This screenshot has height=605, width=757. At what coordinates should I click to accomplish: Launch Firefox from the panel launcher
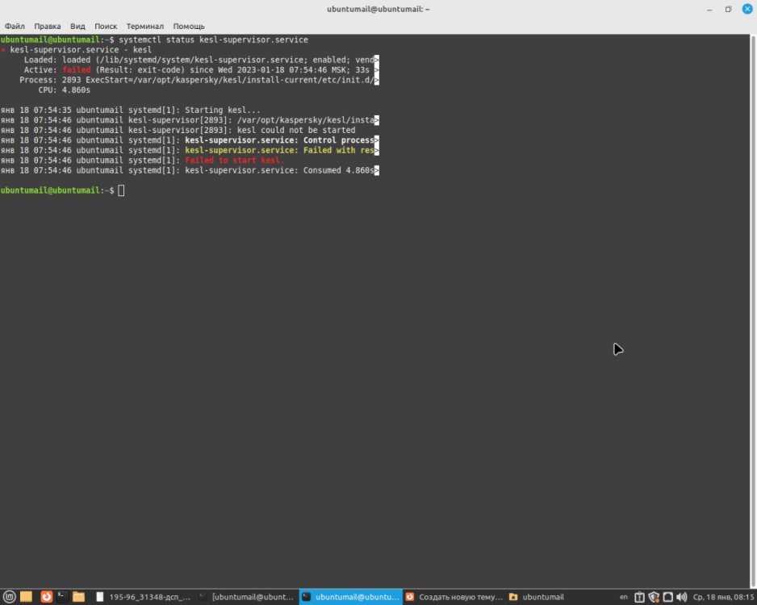pos(46,597)
